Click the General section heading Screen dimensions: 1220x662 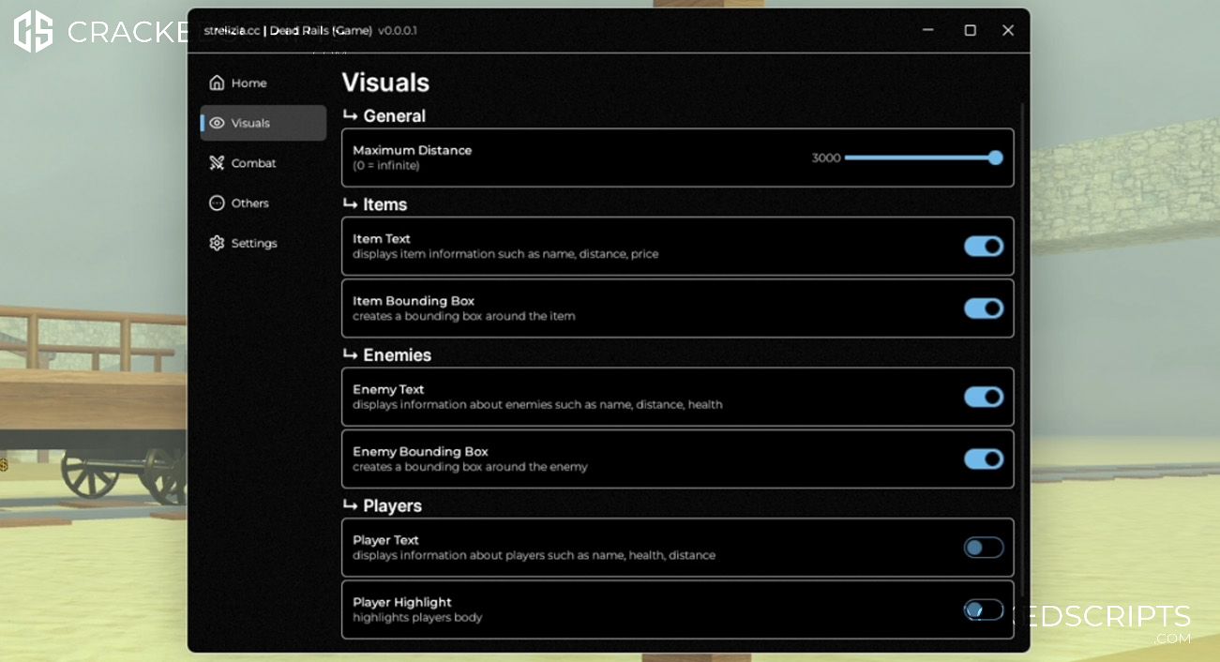point(394,116)
